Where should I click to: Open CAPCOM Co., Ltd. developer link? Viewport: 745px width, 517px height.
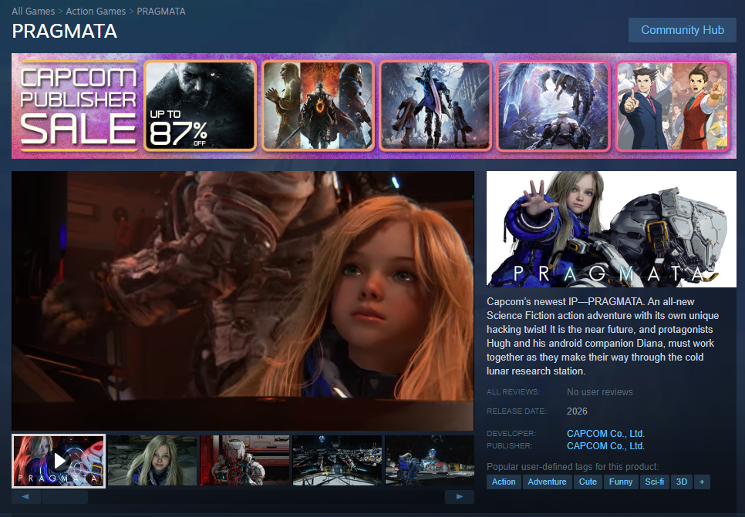point(605,434)
